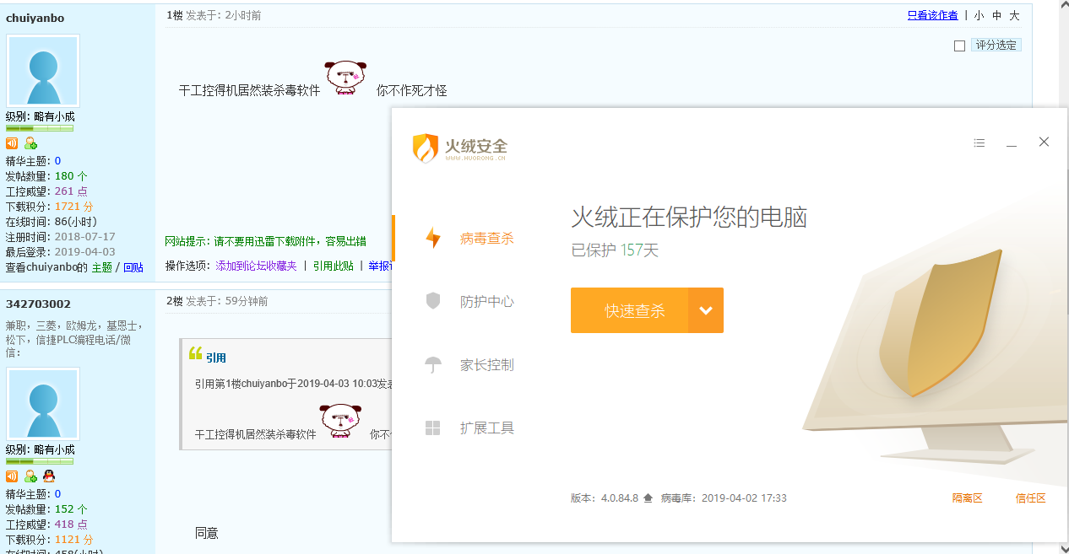
Task: Click the update arrow icon beside version number
Action: [648, 498]
